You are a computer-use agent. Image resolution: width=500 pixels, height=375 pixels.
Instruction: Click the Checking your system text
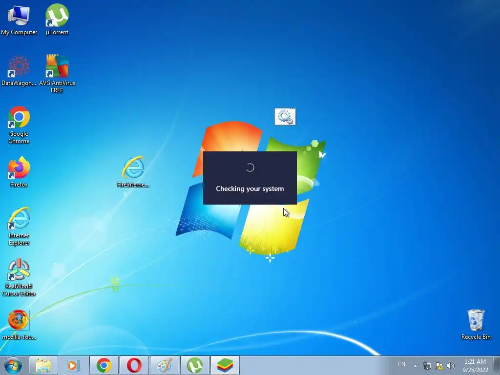coord(250,189)
